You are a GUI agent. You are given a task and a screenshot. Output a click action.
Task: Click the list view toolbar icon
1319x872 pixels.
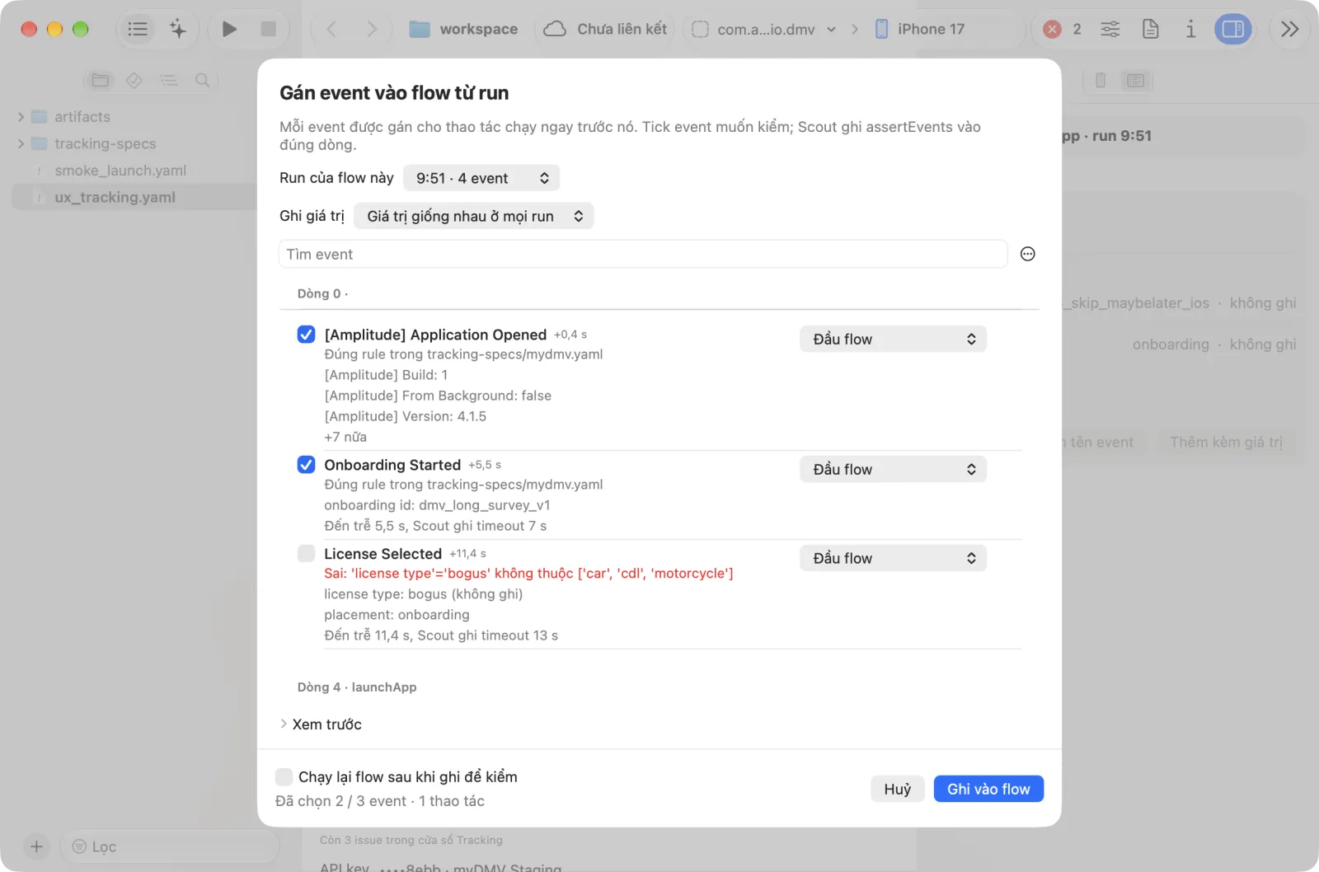[x=138, y=29]
